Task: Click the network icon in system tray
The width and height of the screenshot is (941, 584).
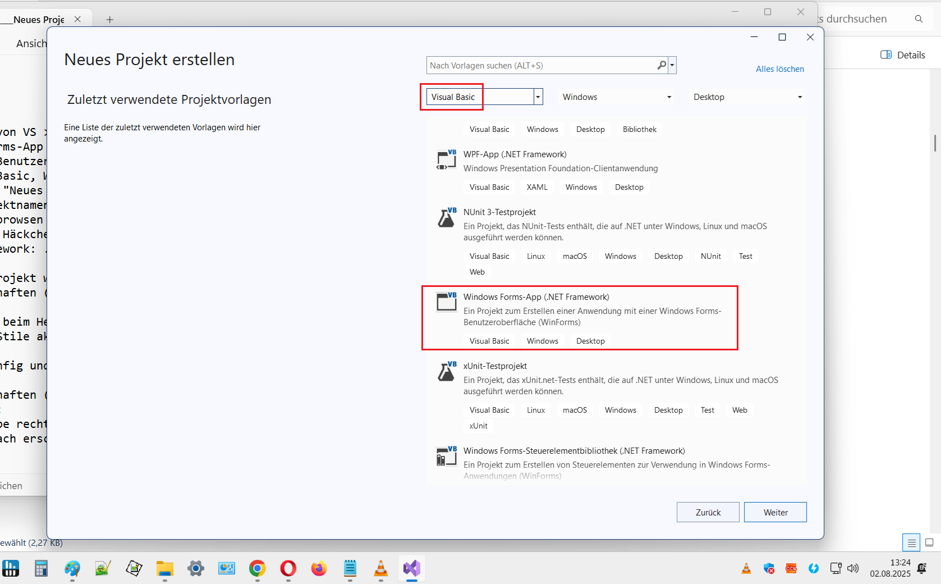Action: pos(836,568)
